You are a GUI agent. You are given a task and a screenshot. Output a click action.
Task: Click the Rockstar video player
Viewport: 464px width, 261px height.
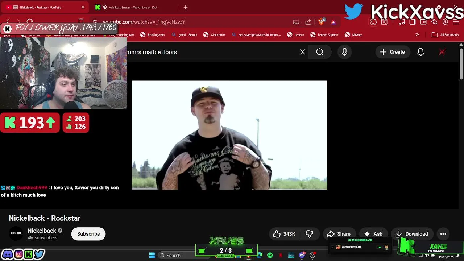[229, 135]
